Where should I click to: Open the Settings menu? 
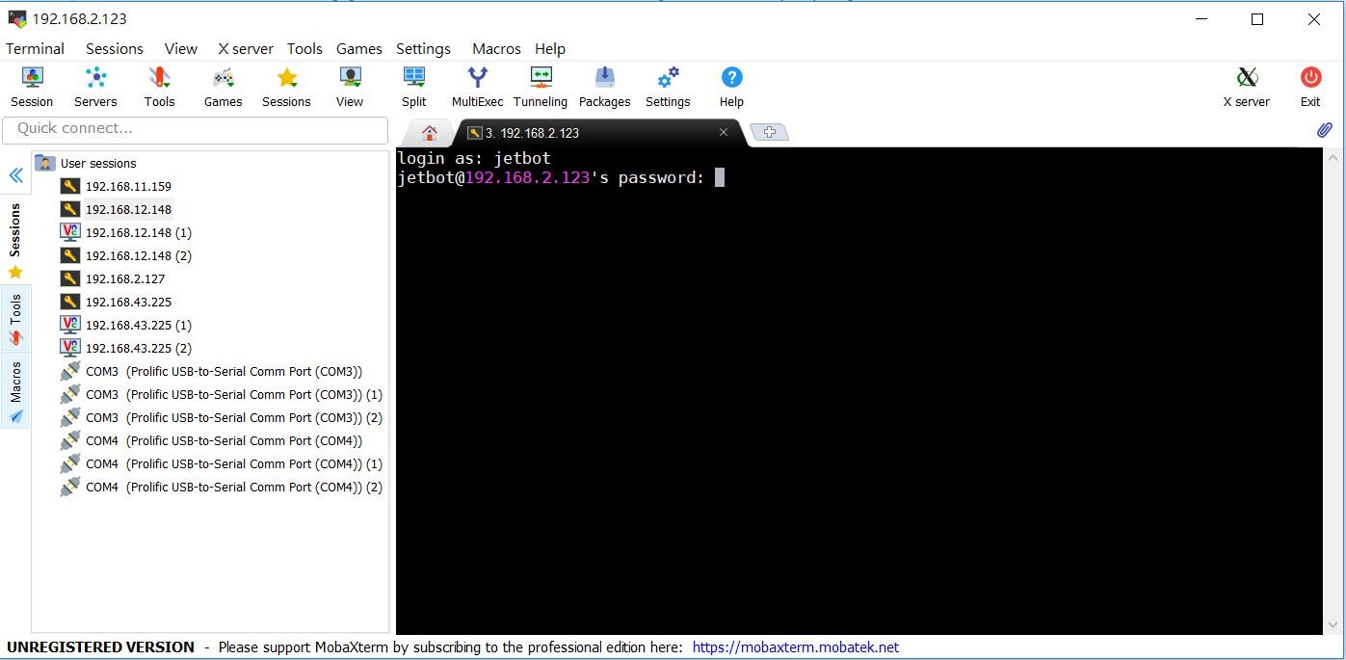(x=423, y=49)
